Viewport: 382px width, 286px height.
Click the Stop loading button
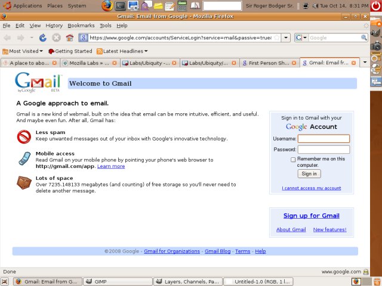[56, 38]
